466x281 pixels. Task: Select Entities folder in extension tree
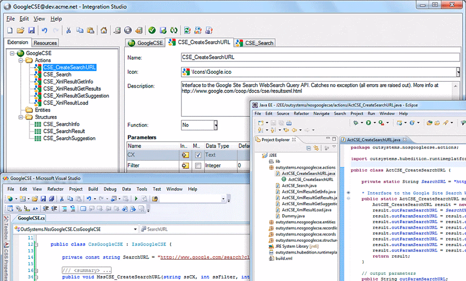(x=42, y=110)
